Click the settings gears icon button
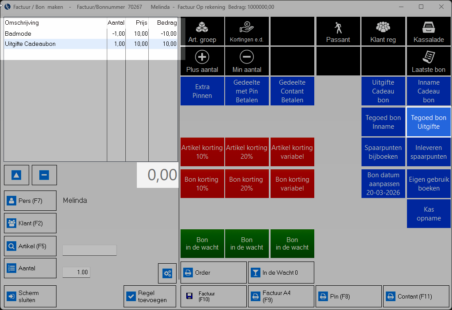 (167, 273)
